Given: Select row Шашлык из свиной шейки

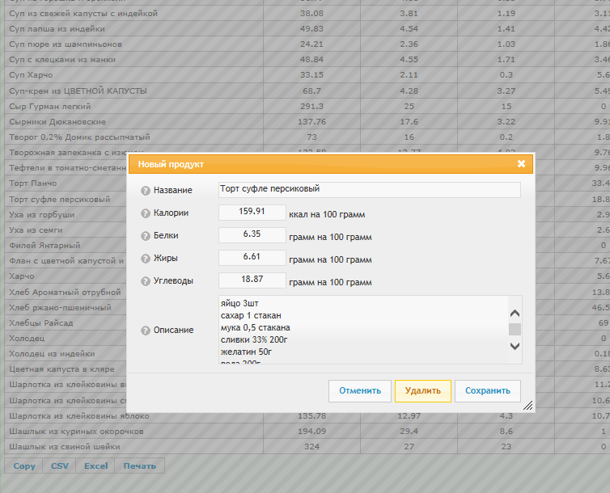Looking at the screenshot, I should click(307, 447).
